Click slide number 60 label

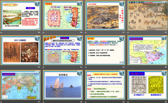click(166, 102)
